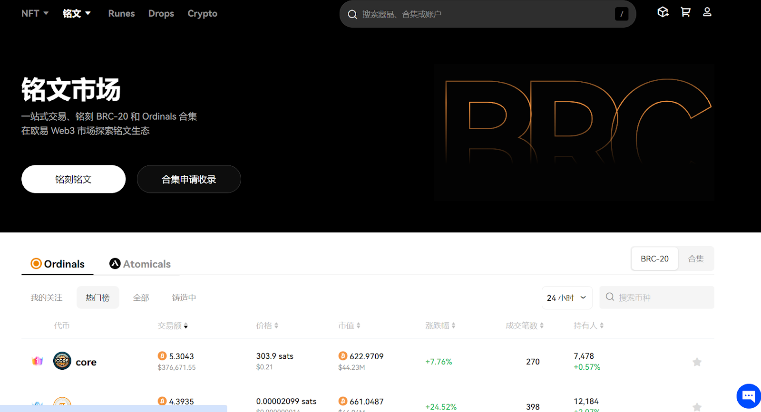Click the trade count 398
761x412 pixels.
[533, 407]
